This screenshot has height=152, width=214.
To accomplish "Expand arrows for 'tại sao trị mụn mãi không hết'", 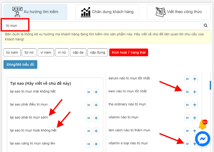I will [x=89, y=92].
